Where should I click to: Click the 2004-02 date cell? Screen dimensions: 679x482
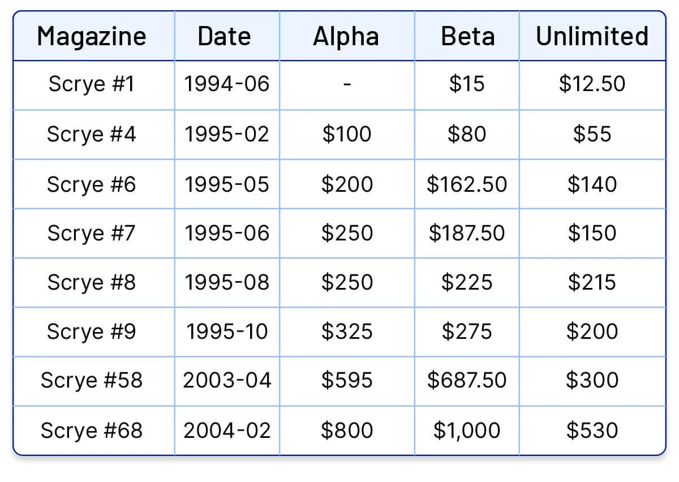point(227,431)
